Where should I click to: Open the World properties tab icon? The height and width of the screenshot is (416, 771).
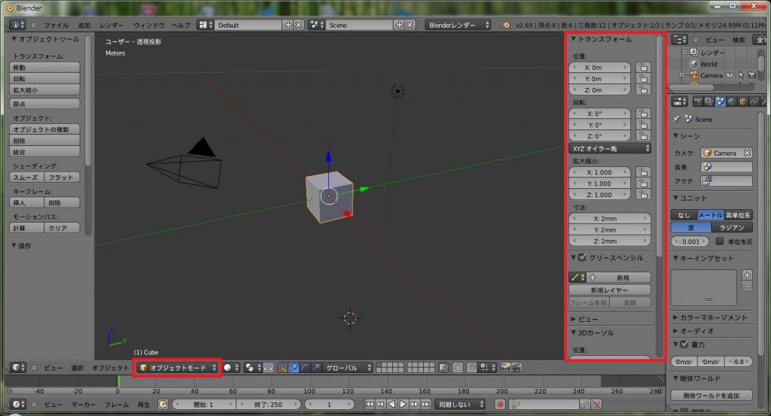click(x=732, y=101)
